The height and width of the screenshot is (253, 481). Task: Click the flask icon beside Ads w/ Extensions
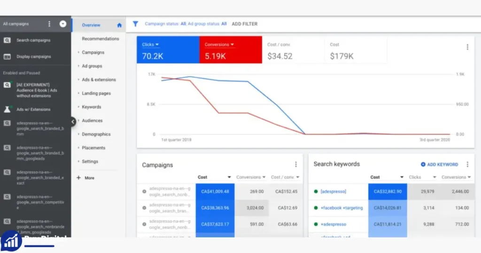(7, 109)
